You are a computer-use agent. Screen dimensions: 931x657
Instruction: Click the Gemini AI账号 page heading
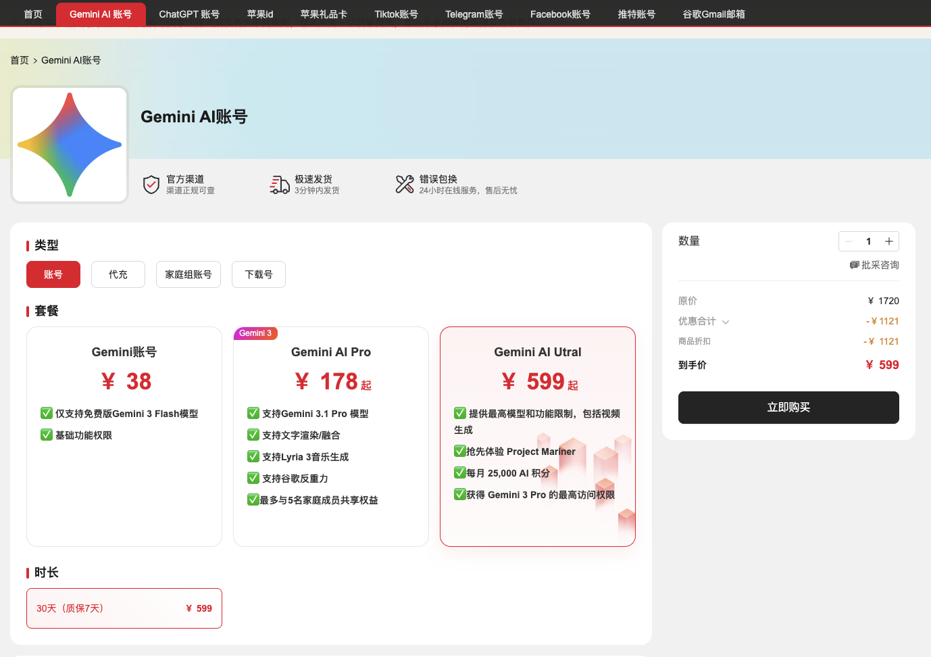point(194,117)
